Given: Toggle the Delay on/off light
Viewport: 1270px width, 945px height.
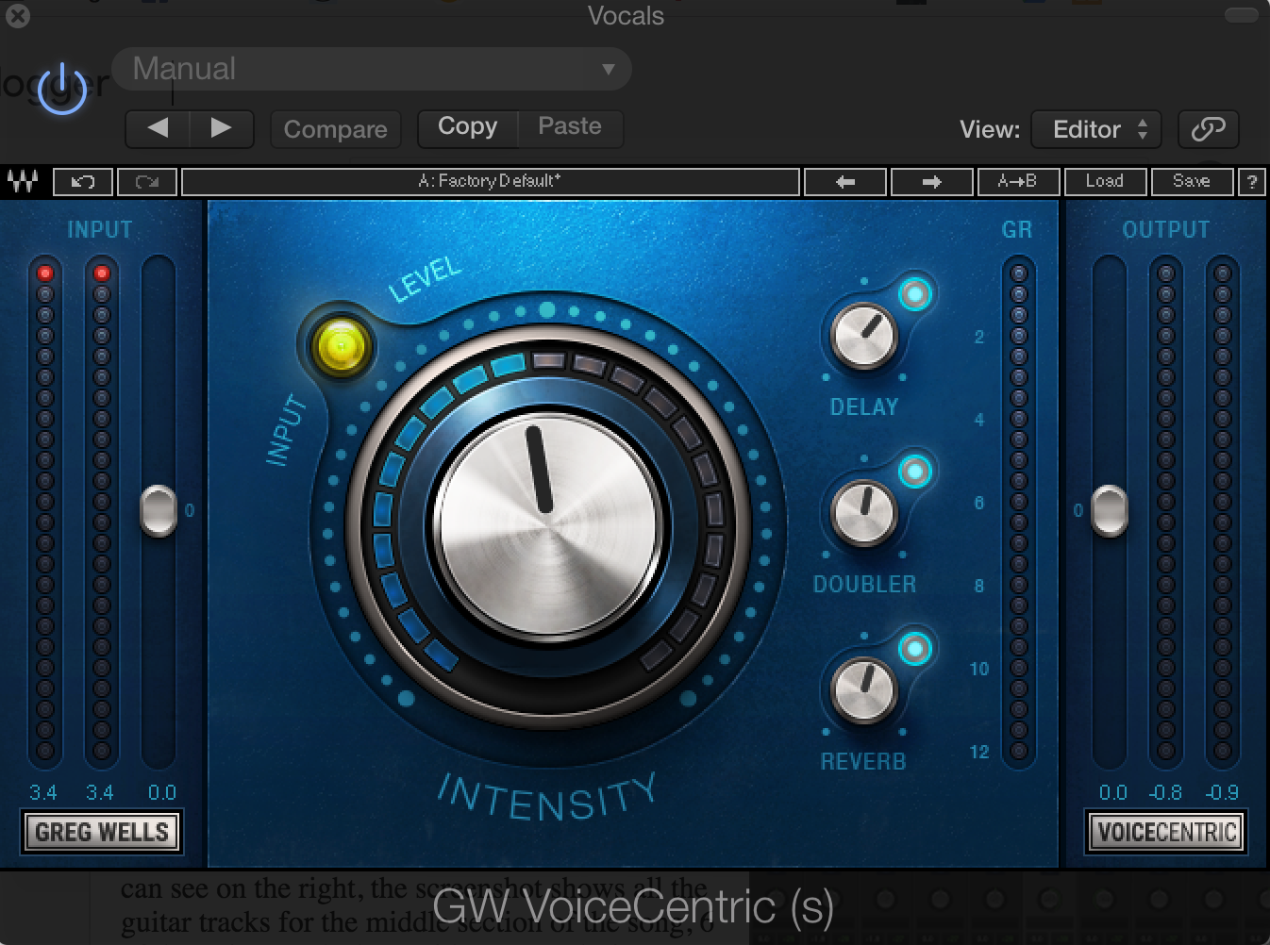Looking at the screenshot, I should coord(913,294).
